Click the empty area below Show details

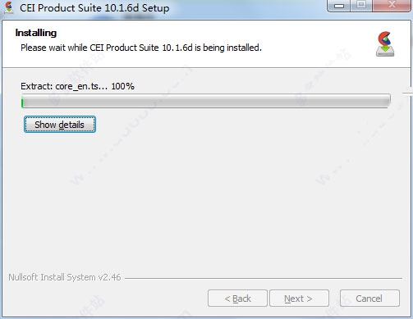(205, 199)
